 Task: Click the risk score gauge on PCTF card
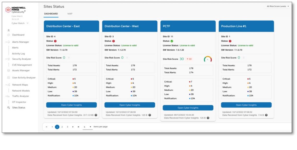click(208, 59)
